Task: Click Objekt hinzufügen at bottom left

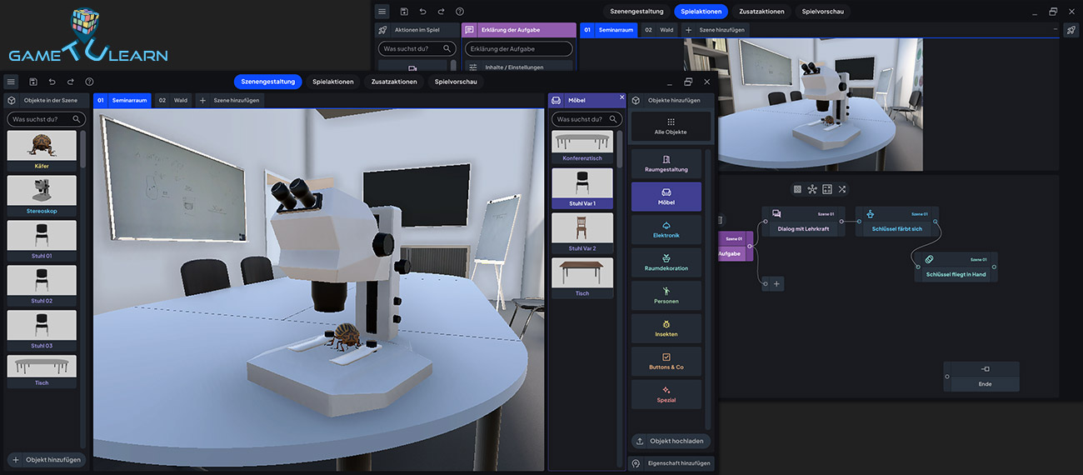Action: click(x=46, y=459)
